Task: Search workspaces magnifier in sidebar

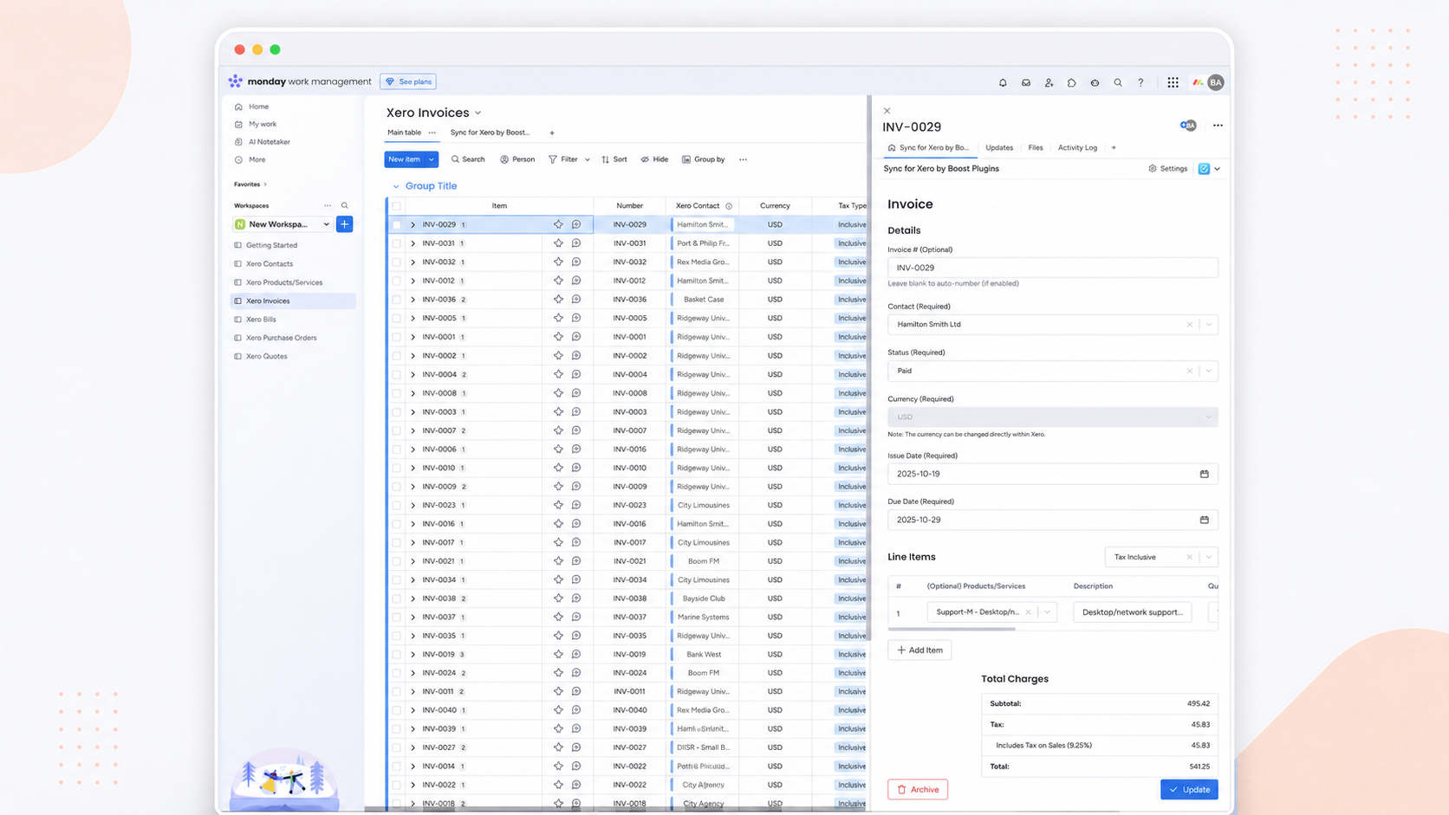Action: pos(345,205)
